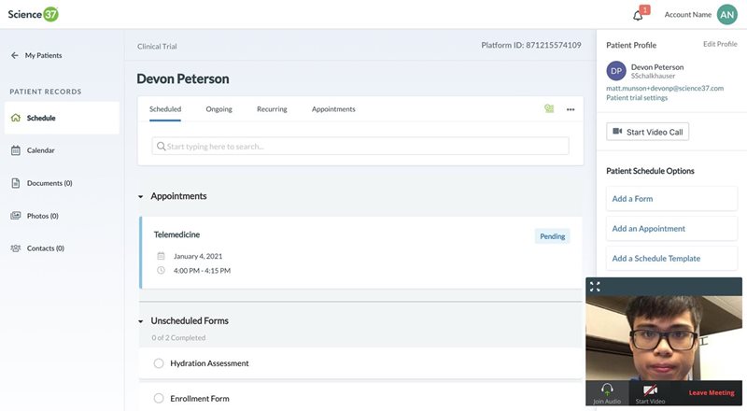Click the search input field
Image resolution: width=747 pixels, height=411 pixels.
(360, 146)
